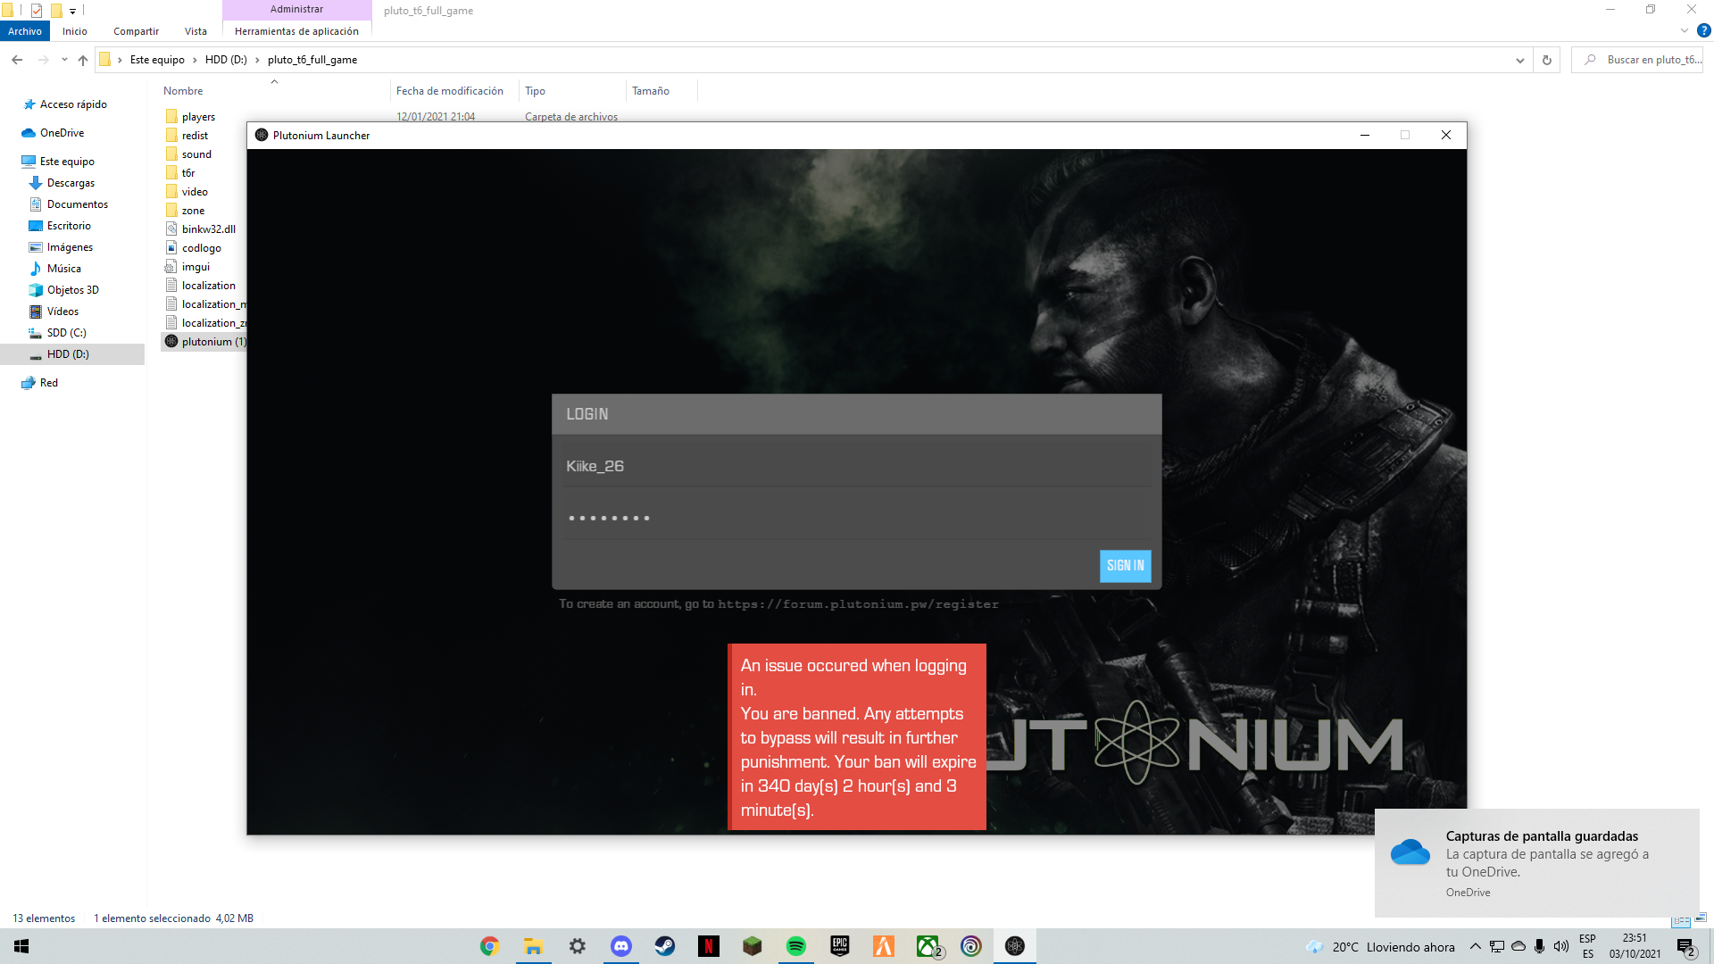
Task: Refresh the folder view
Action: click(1547, 60)
